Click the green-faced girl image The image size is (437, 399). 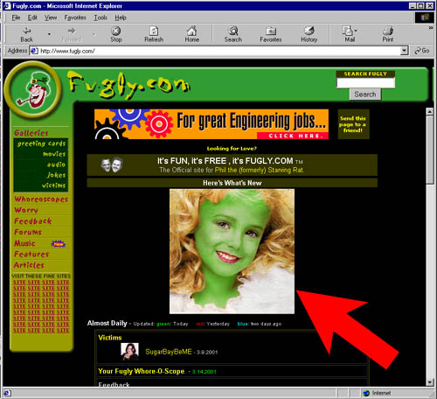click(232, 251)
